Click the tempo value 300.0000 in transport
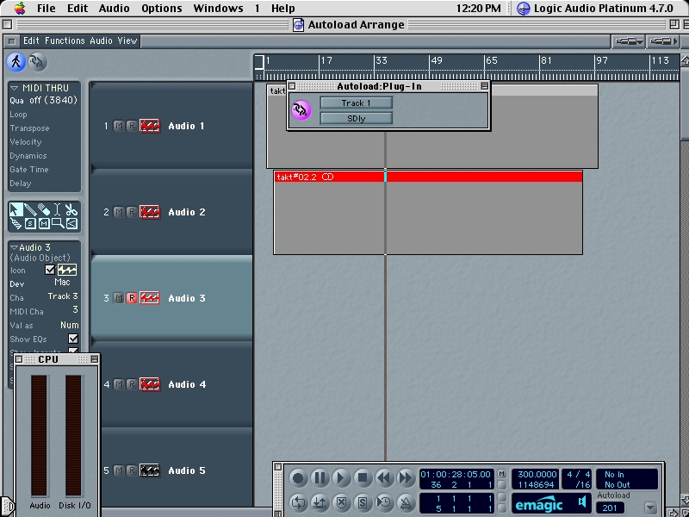 tap(537, 475)
